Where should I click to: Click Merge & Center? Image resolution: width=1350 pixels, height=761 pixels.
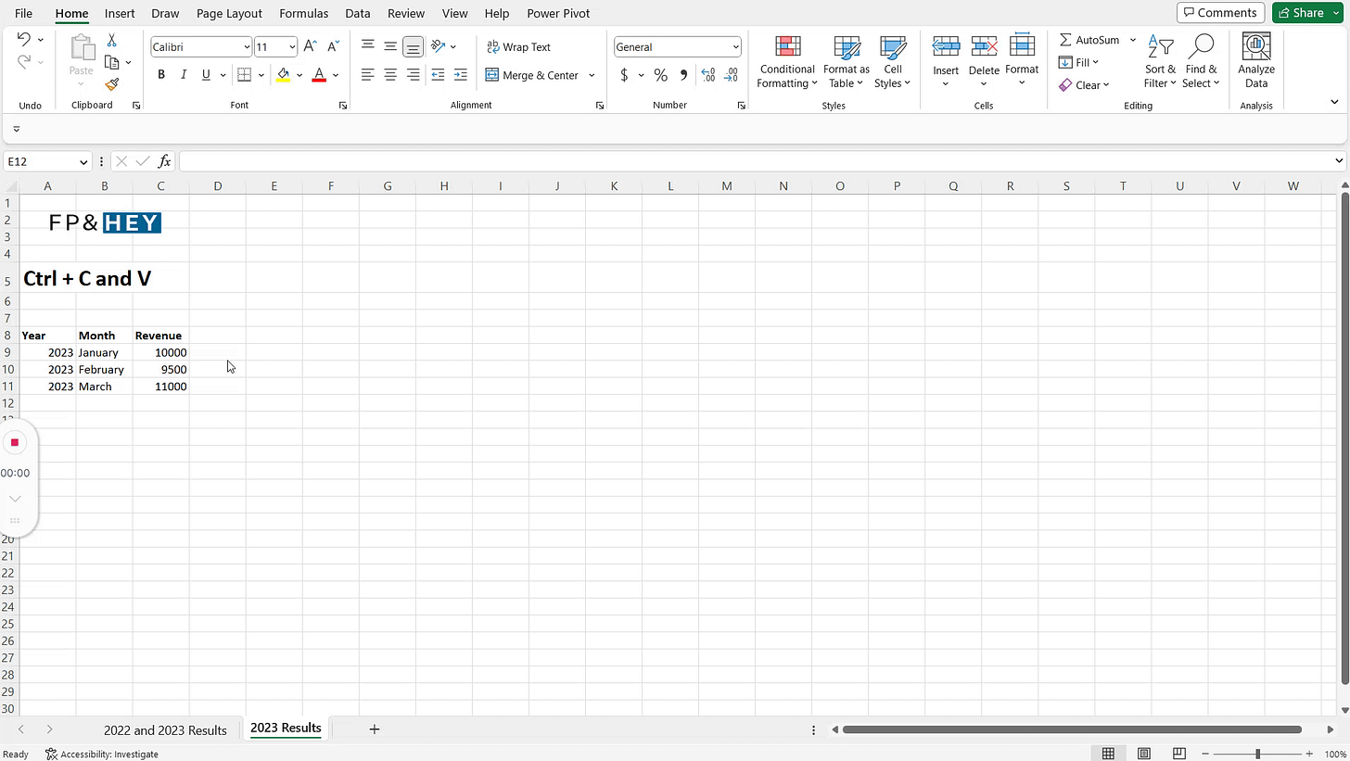532,75
